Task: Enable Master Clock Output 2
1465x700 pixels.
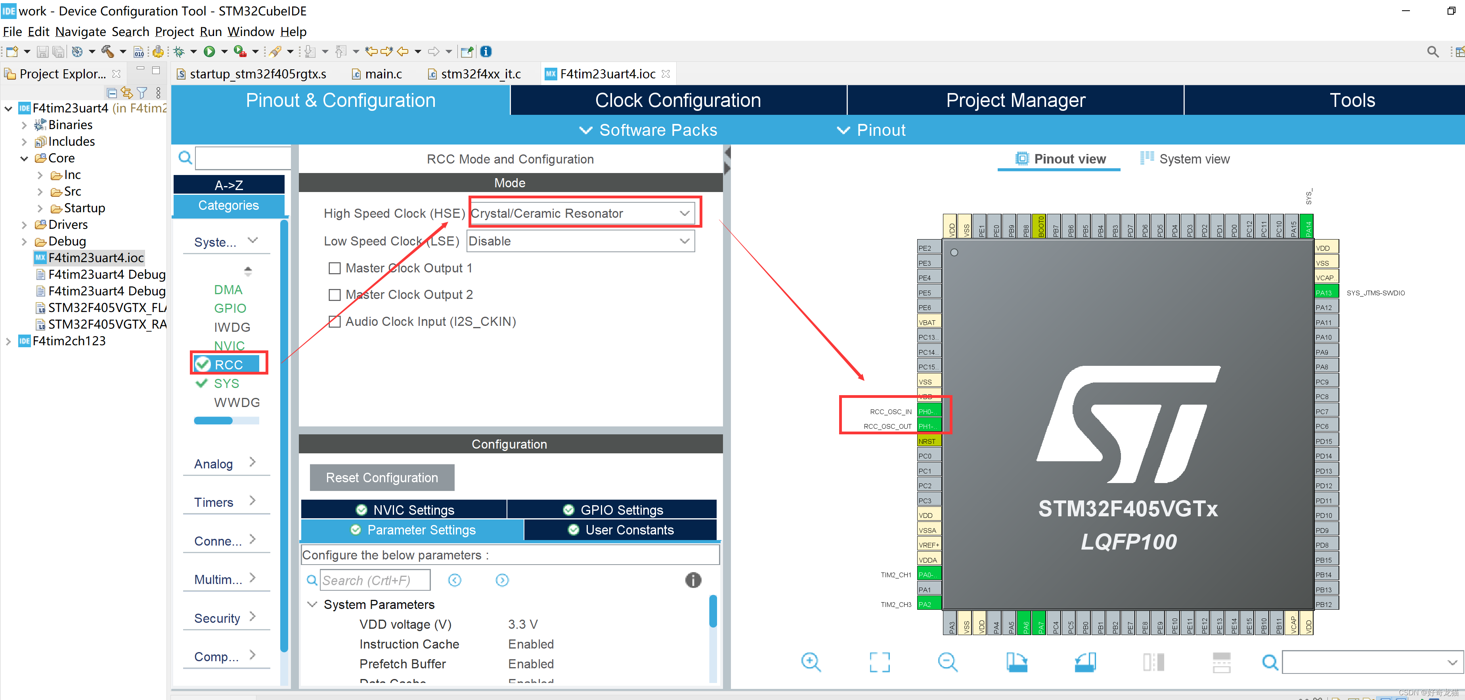Action: tap(335, 295)
